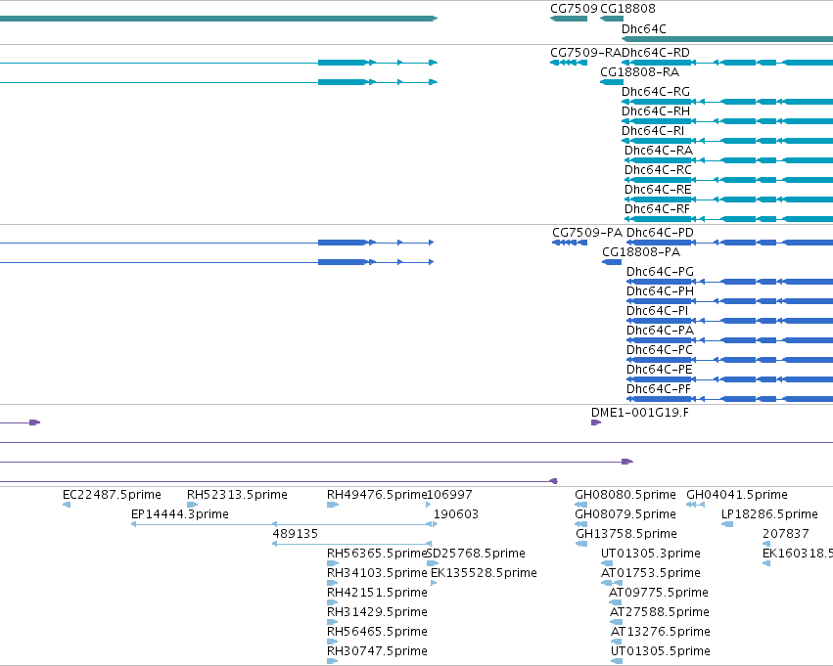Click the Dhc64C-PI protein label

click(657, 311)
